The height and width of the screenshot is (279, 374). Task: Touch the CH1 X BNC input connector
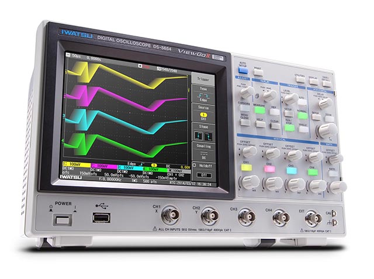click(x=171, y=215)
